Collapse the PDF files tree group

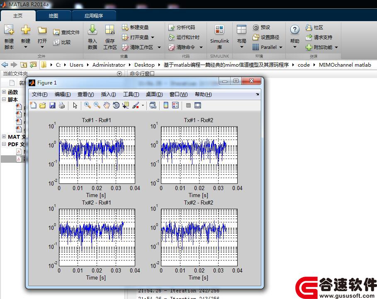click(4, 144)
